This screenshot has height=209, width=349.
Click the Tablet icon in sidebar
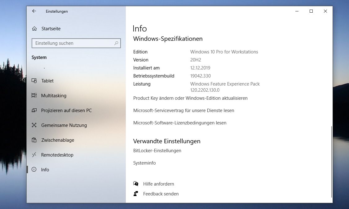coord(34,81)
